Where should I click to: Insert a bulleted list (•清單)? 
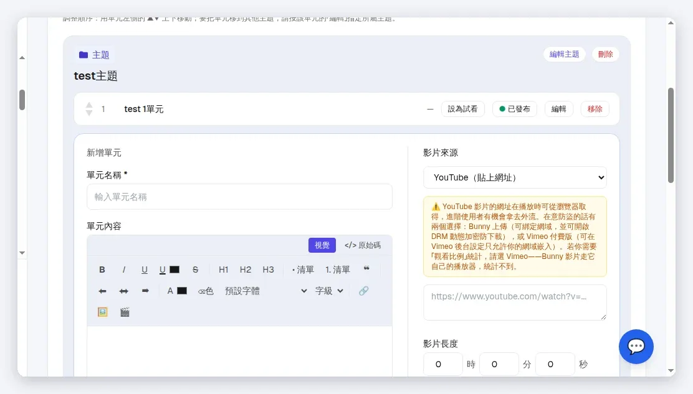coord(303,270)
